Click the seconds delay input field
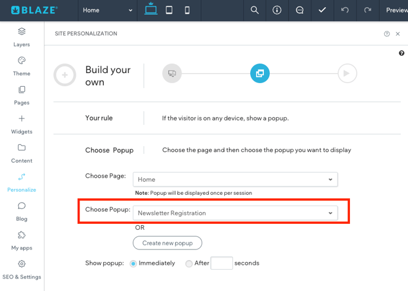This screenshot has width=408, height=291. click(221, 263)
